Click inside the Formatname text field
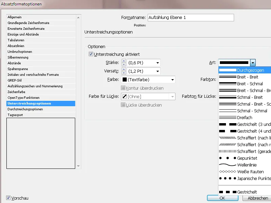The image size is (271, 203). point(190,17)
